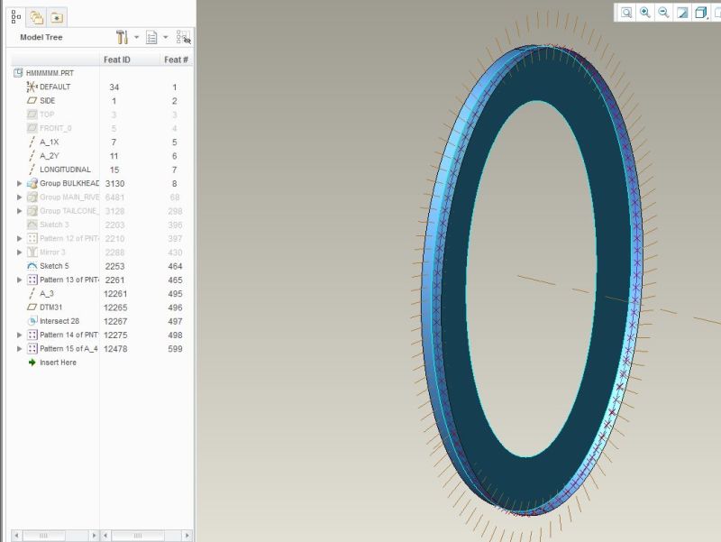Image resolution: width=721 pixels, height=542 pixels.
Task: Select the Group BULKHEAD icon
Action: tap(32, 183)
